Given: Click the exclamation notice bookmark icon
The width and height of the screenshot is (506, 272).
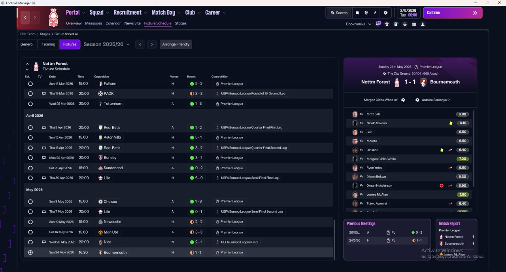Looking at the screenshot, I should tap(396, 24).
